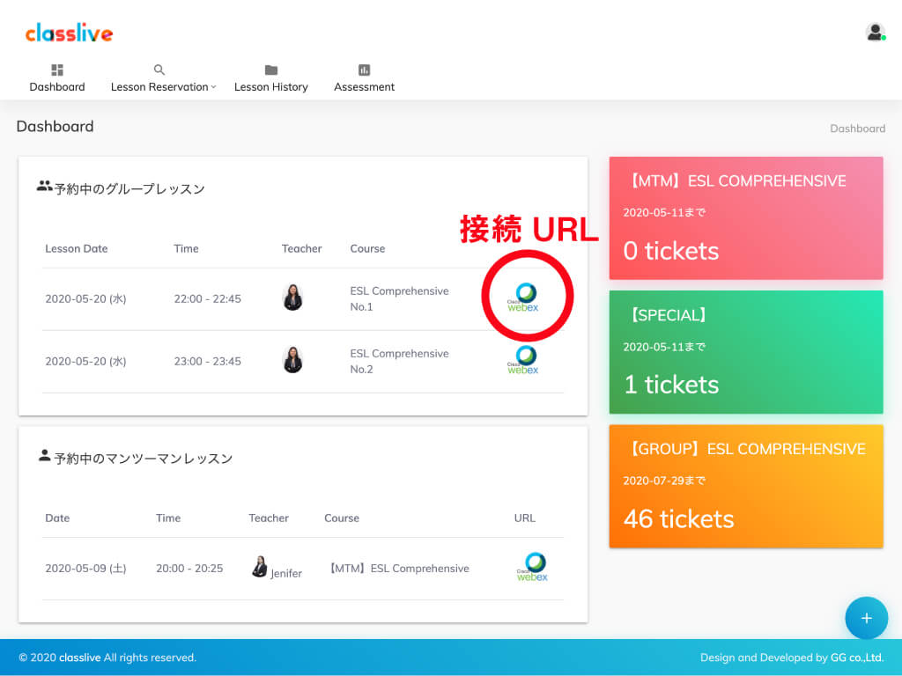902x676 pixels.
Task: Click the group lessons people icon
Action: pos(44,187)
